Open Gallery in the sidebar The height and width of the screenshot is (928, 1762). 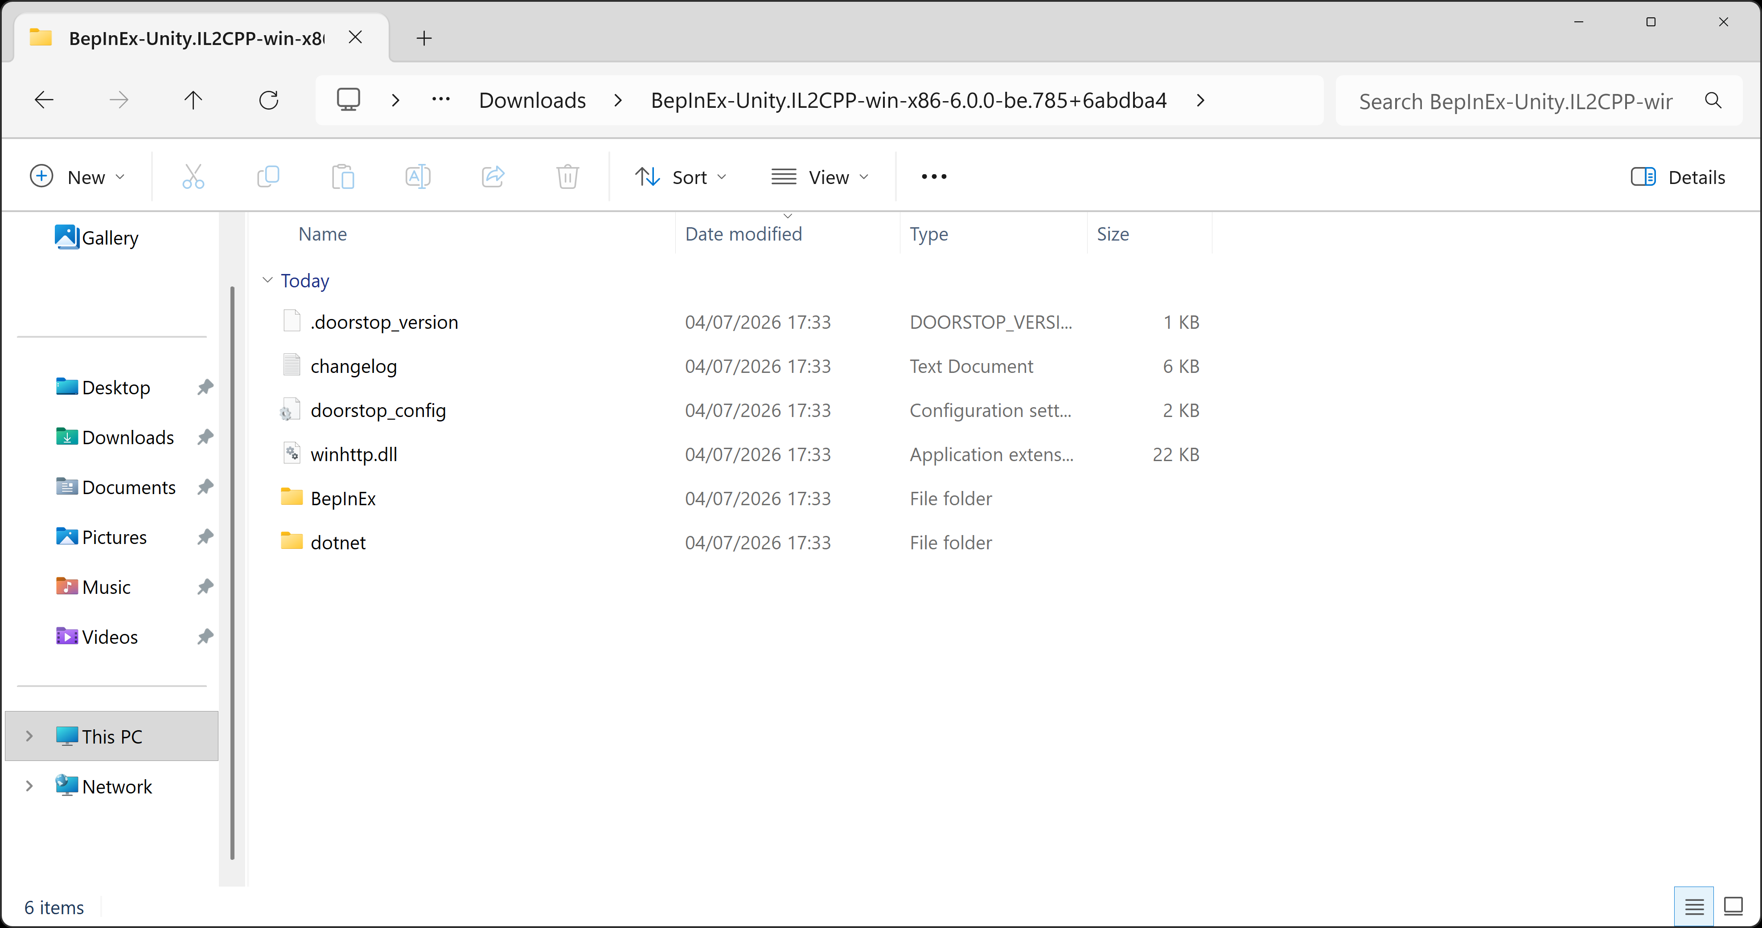[98, 238]
